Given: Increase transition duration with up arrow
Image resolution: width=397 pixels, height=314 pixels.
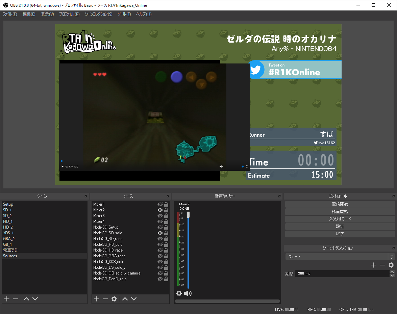Looking at the screenshot, I should [x=392, y=272].
